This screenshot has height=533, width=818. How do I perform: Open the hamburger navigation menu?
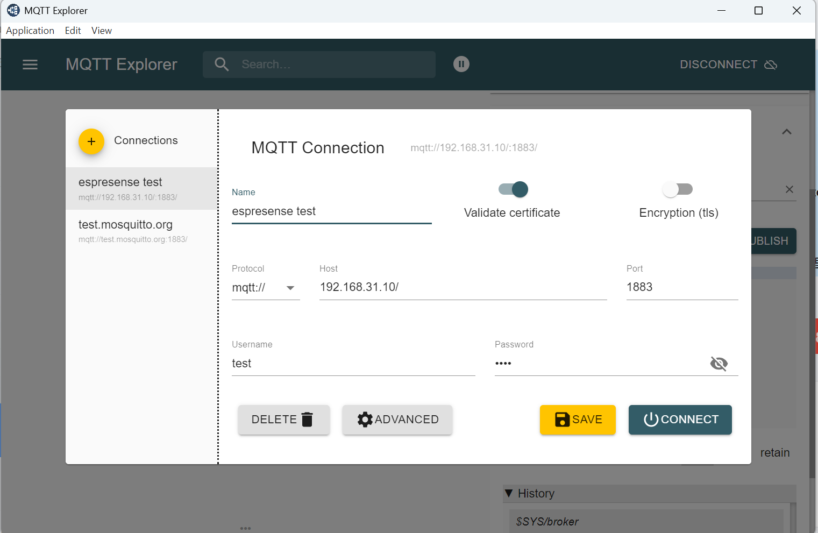pyautogui.click(x=30, y=65)
